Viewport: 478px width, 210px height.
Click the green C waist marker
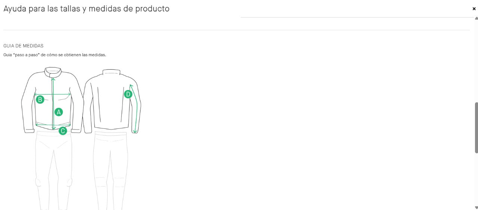[x=63, y=131]
